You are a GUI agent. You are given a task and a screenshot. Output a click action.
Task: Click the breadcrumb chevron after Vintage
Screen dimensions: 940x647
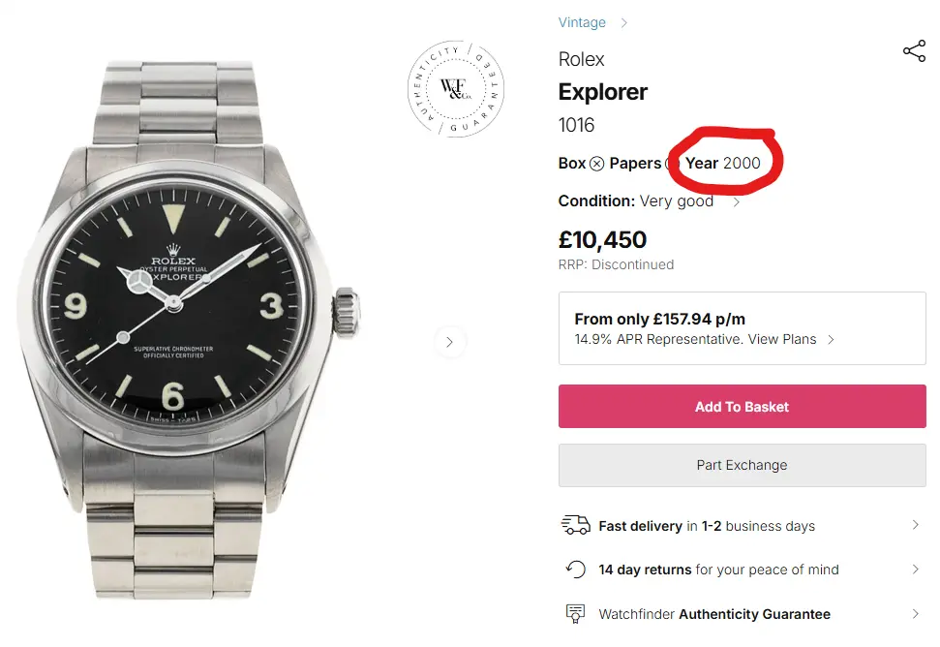click(624, 22)
